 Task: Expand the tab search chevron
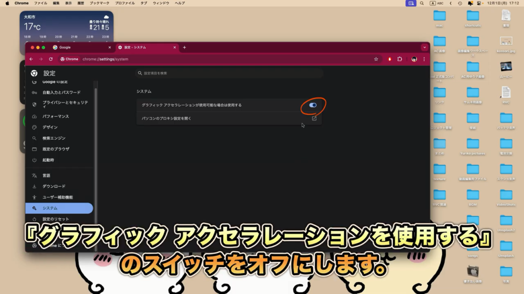[424, 47]
